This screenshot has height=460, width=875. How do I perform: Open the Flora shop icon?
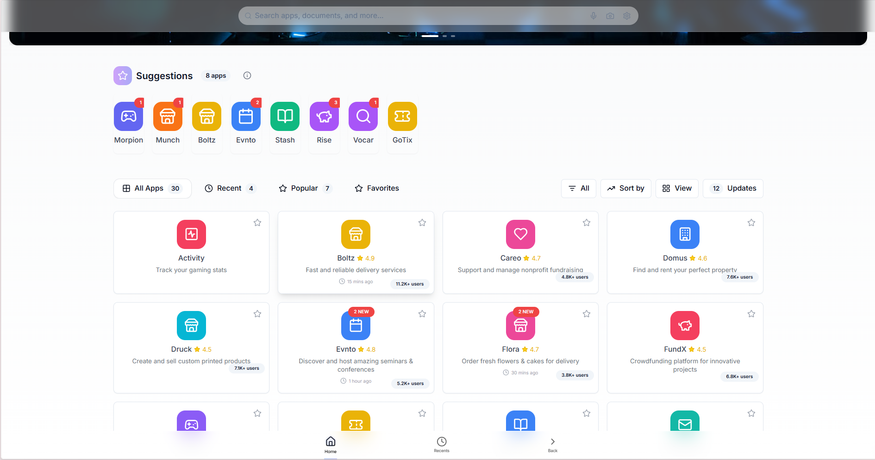pos(520,325)
